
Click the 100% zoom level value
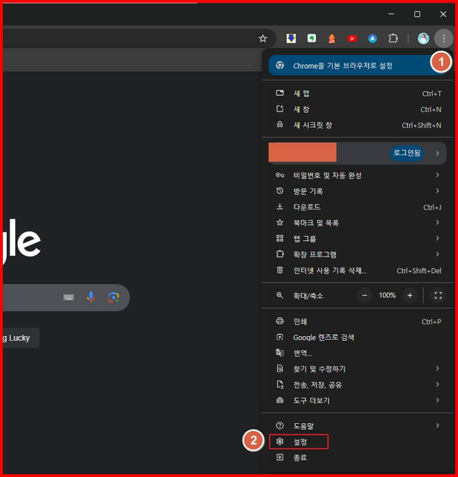(x=387, y=295)
